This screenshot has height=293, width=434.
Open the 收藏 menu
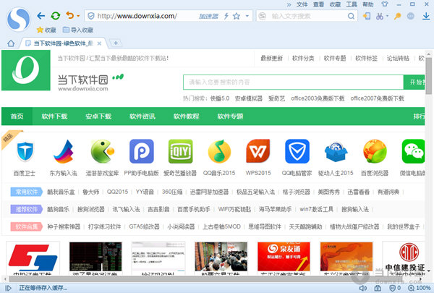[335, 4]
